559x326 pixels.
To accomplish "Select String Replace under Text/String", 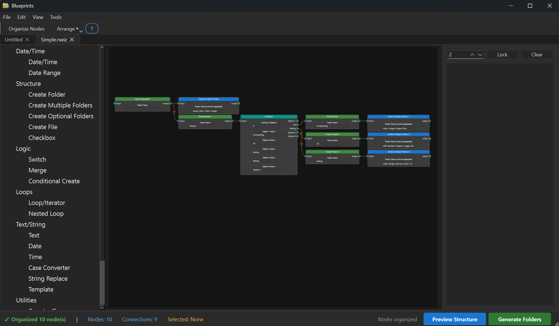I will (48, 279).
